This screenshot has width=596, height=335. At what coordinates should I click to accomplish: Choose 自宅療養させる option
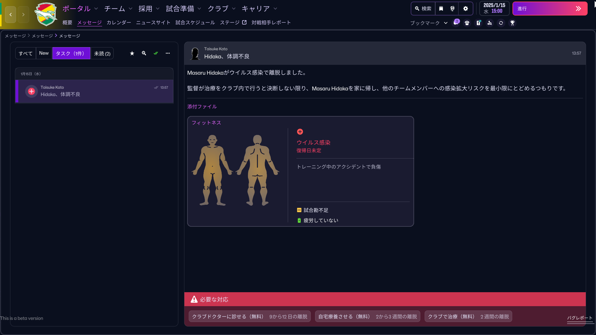coord(368,316)
